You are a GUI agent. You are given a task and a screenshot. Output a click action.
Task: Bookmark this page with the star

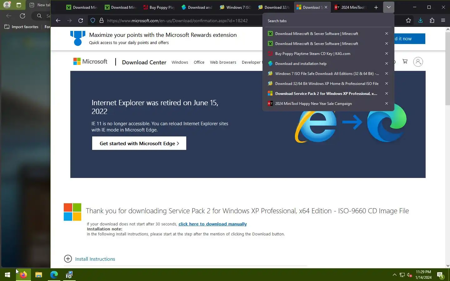tap(408, 21)
